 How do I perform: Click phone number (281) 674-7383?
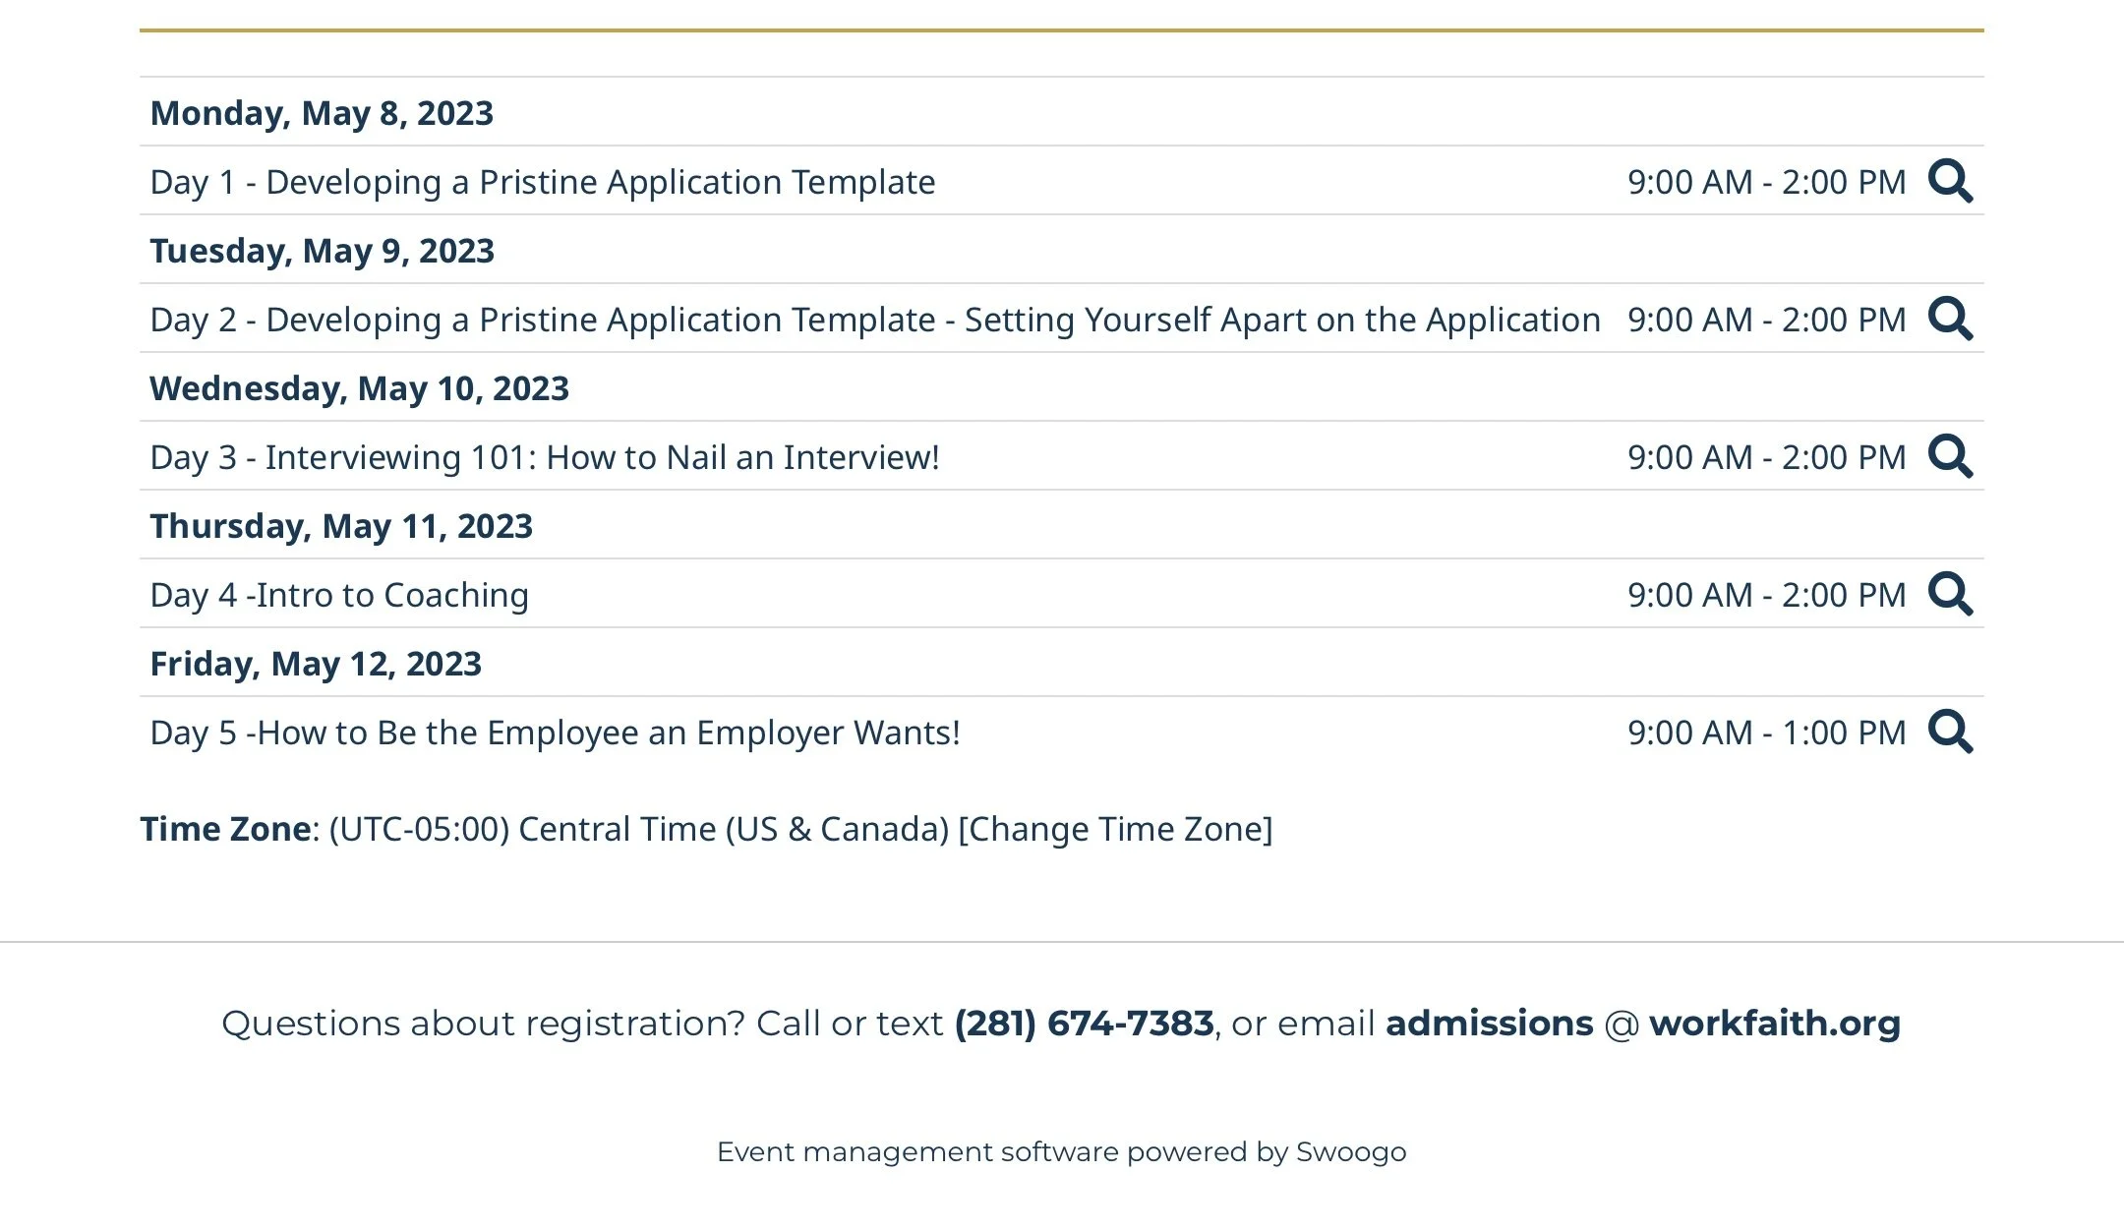pos(1084,1024)
